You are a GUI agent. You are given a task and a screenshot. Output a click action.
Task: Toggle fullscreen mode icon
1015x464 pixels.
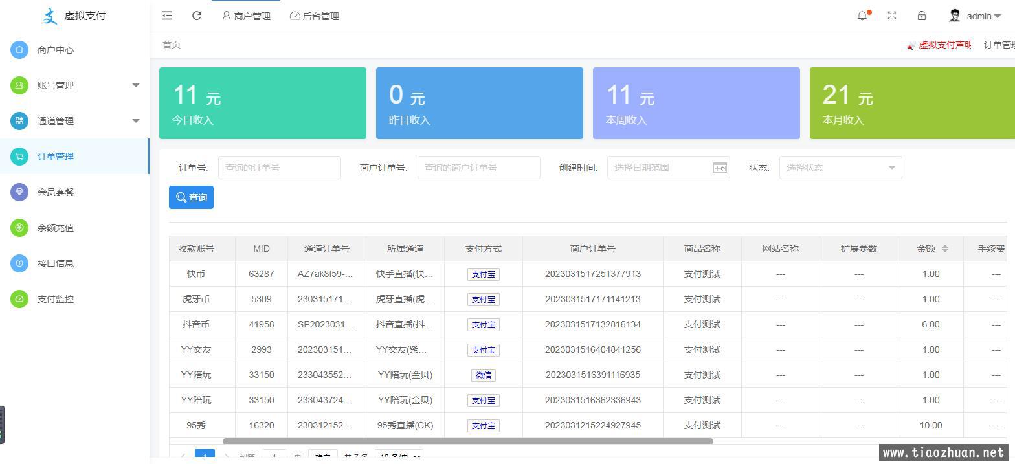(x=892, y=16)
